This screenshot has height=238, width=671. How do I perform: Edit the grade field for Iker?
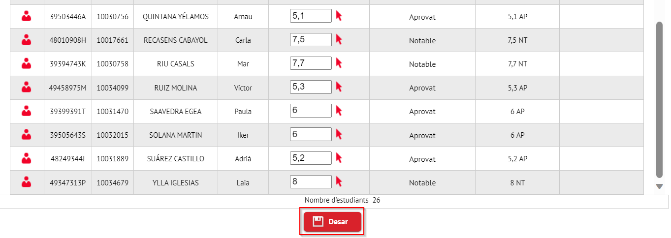click(311, 134)
